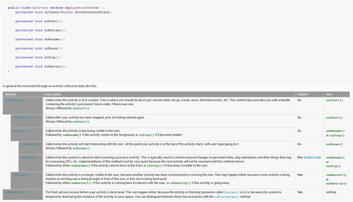Viewport: 353px width, 202px height.
Task: Open the onRestart() link in Method column
Action: click(x=23, y=117)
